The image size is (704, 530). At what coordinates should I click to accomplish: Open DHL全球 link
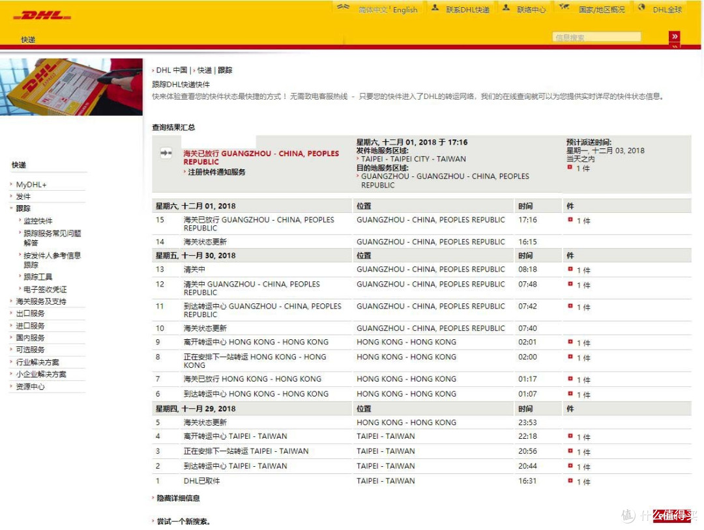coord(667,10)
